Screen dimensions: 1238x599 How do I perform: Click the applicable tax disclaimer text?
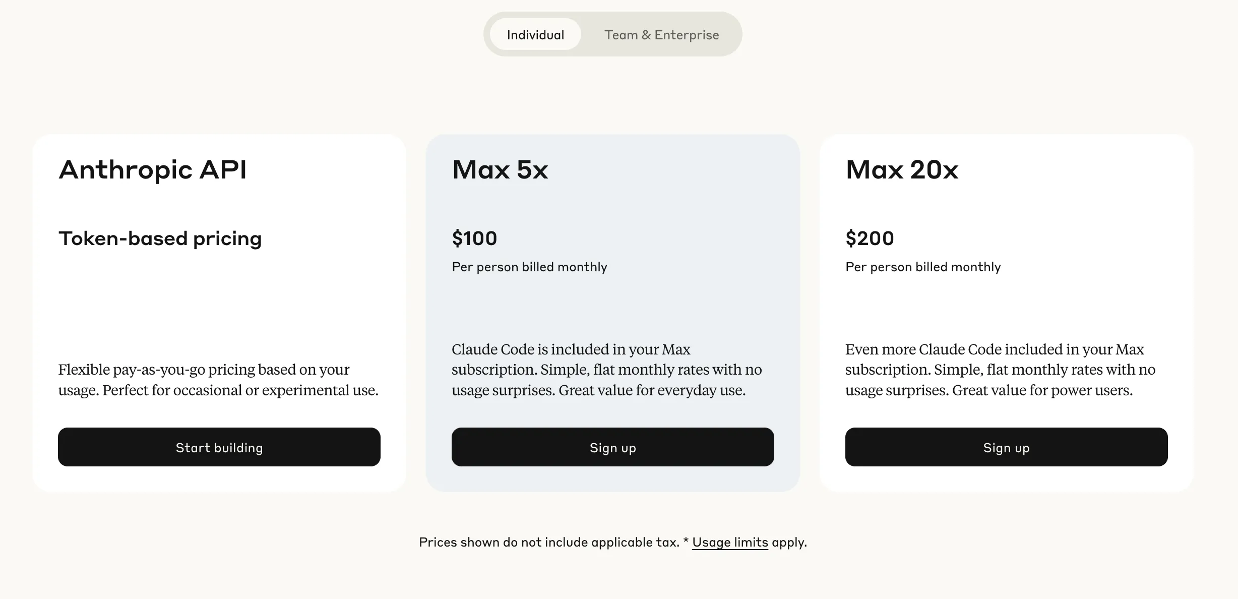pyautogui.click(x=549, y=542)
